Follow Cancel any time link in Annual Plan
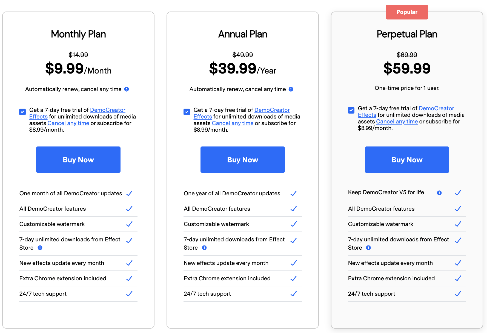Image resolution: width=487 pixels, height=333 pixels. click(x=233, y=123)
